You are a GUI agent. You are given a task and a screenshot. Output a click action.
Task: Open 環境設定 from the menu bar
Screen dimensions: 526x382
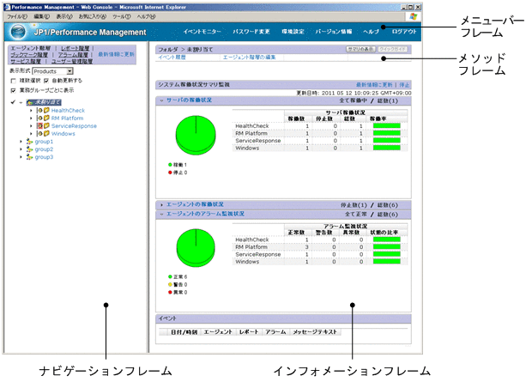click(293, 32)
